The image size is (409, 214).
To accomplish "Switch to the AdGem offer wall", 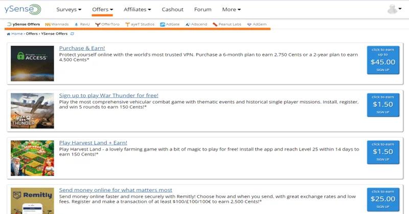I will [257, 24].
